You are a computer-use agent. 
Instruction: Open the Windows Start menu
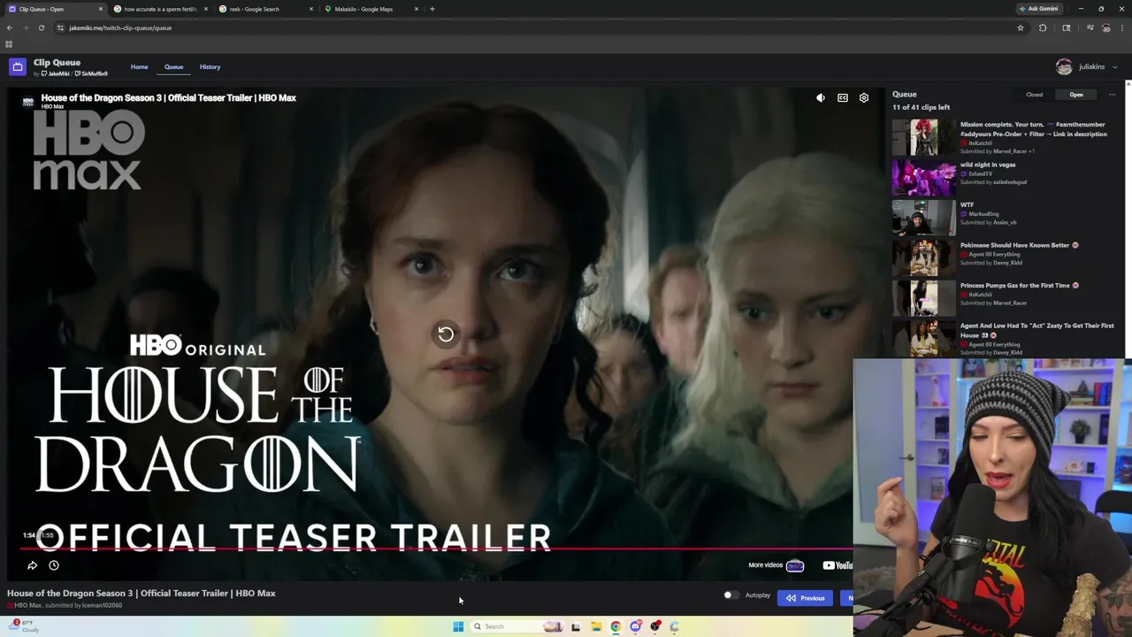(x=458, y=626)
